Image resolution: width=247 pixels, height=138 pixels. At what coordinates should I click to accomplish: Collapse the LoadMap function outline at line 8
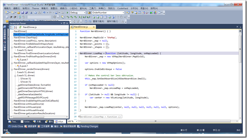click(79, 53)
